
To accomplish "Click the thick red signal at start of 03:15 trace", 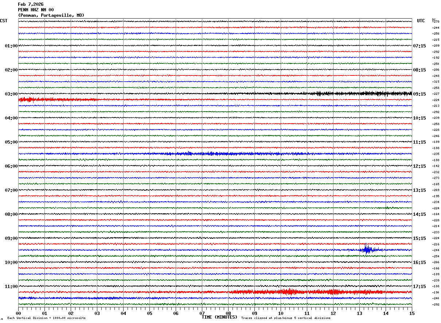I will (x=44, y=100).
